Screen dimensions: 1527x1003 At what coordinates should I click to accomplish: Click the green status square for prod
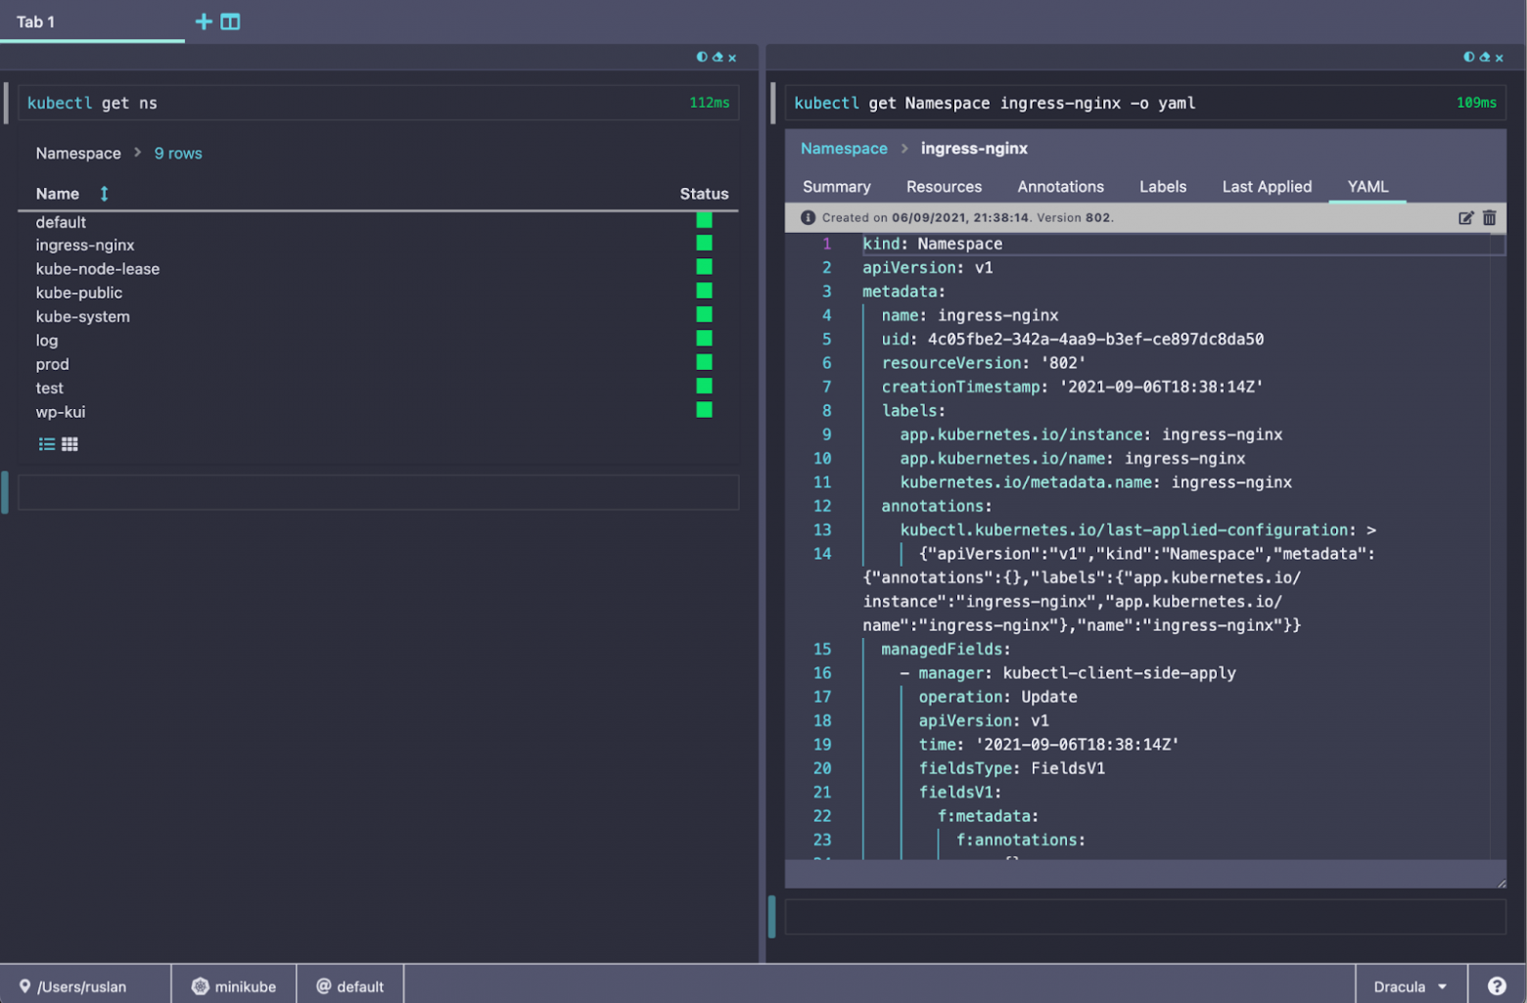click(704, 363)
